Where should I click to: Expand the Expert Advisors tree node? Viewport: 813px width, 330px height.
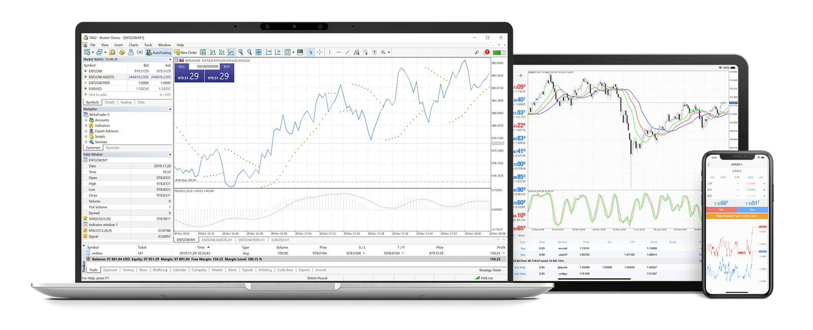pyautogui.click(x=86, y=131)
